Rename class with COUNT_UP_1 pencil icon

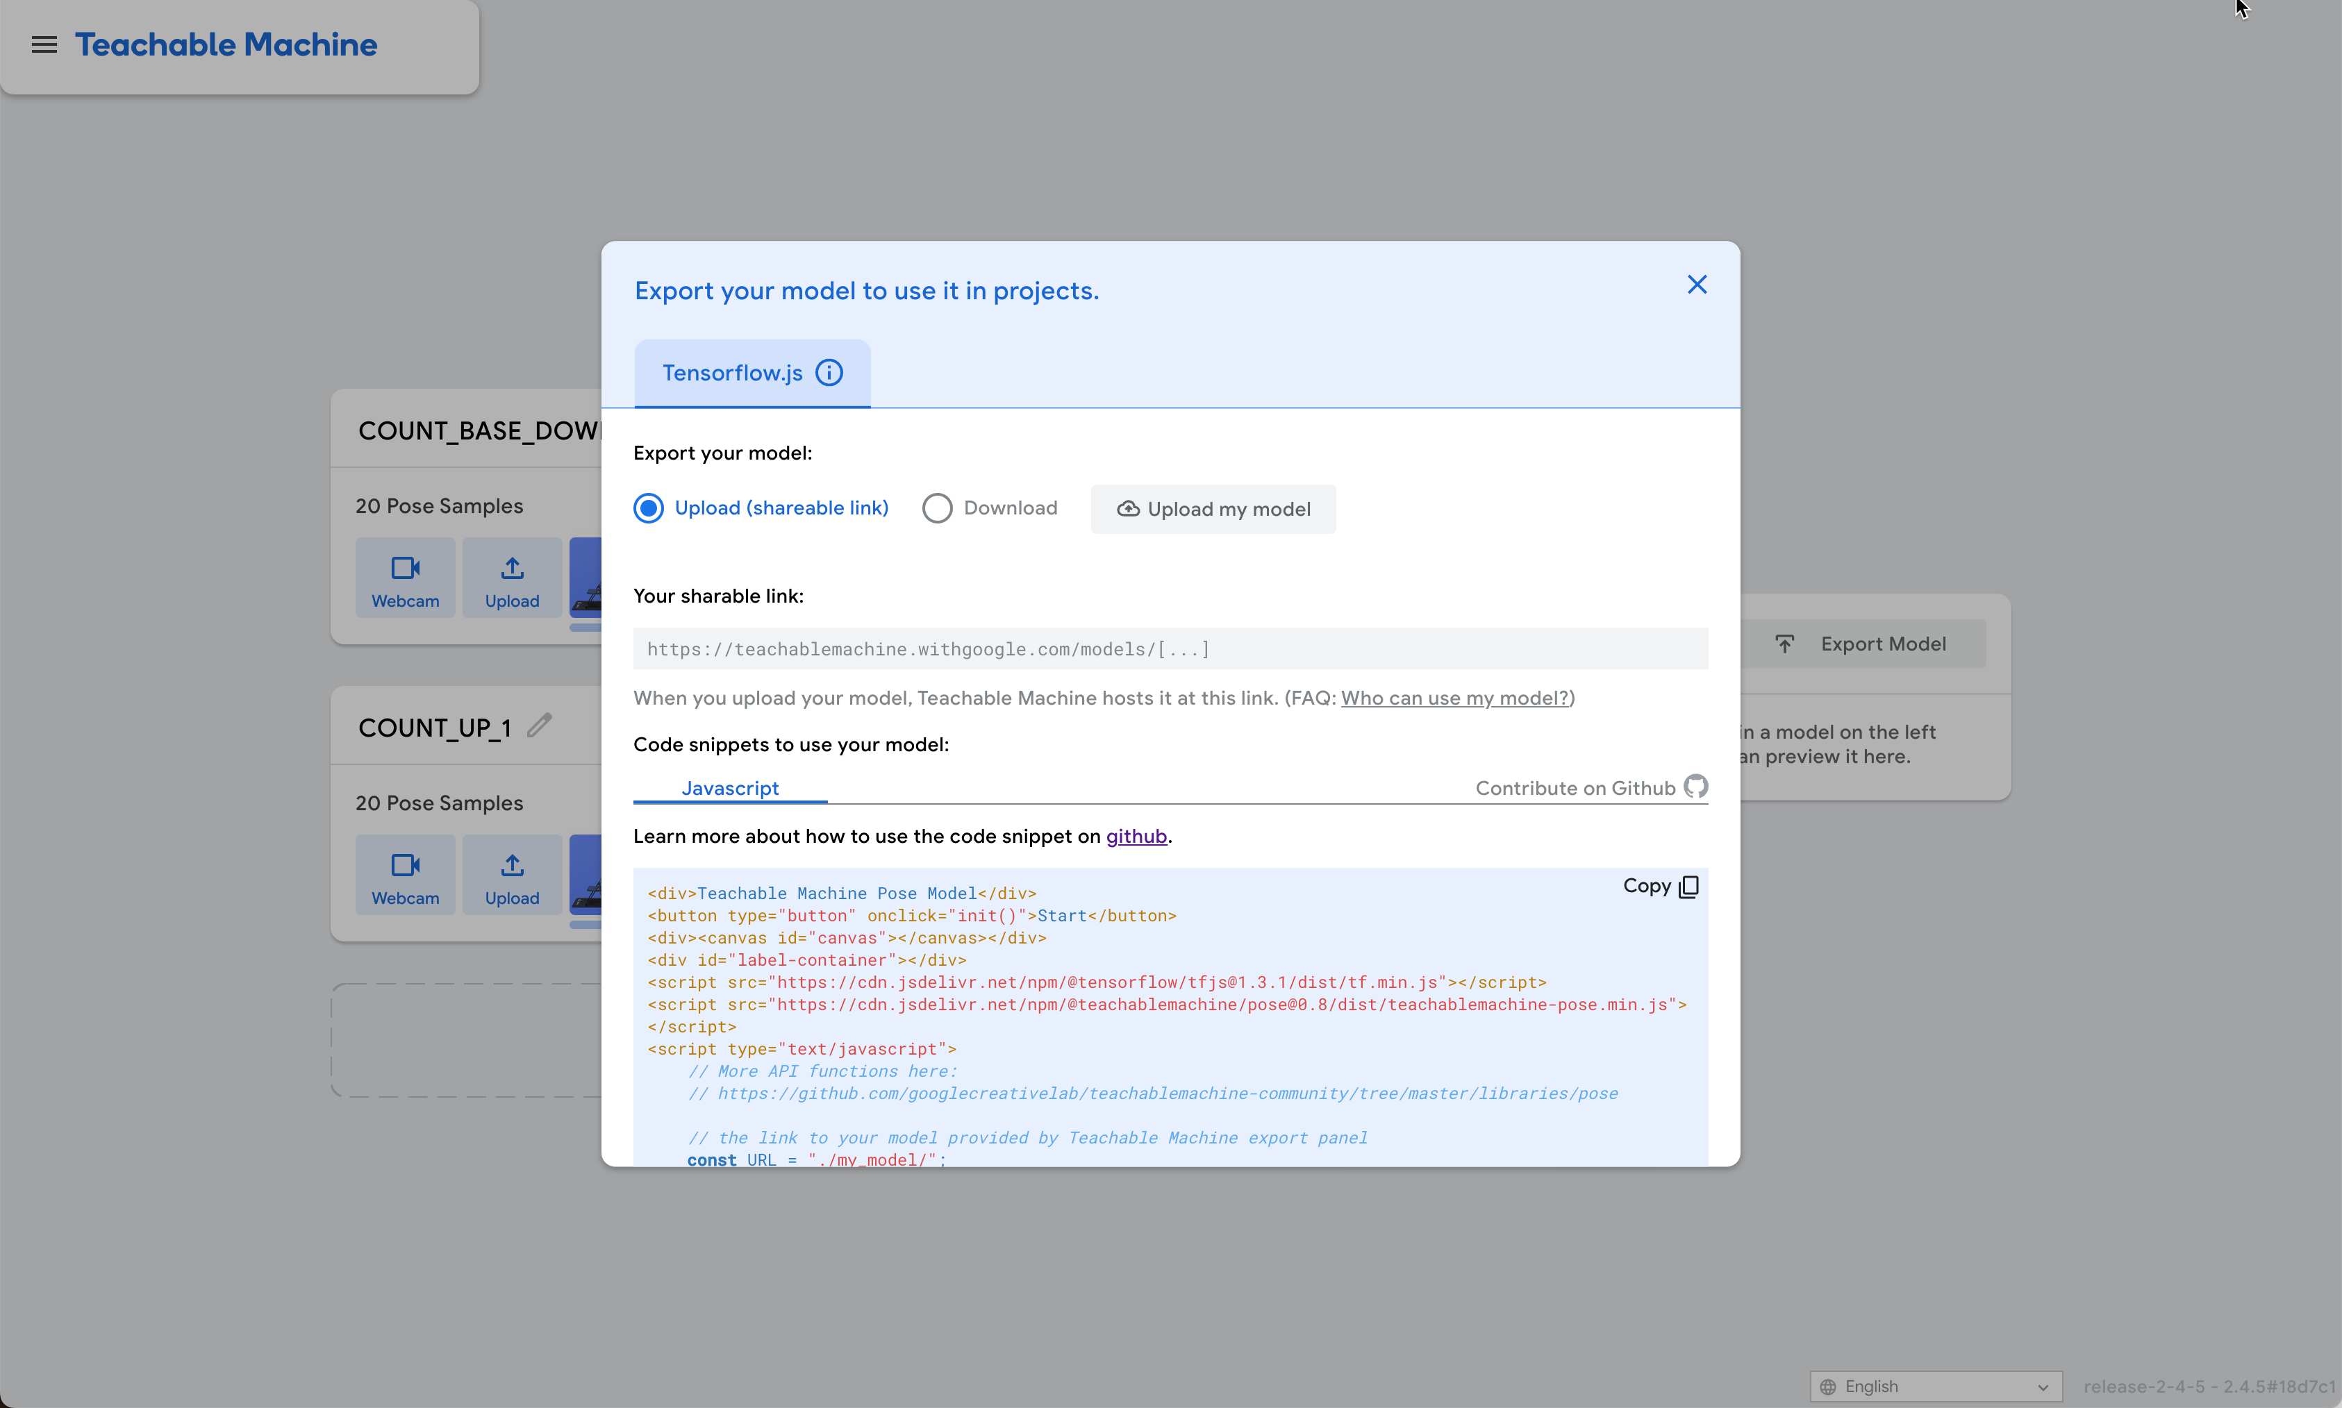539,726
